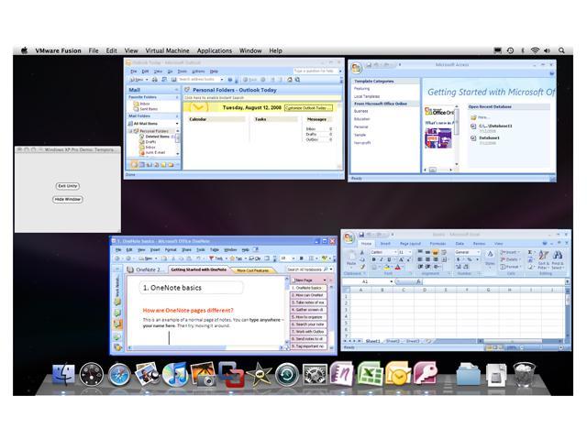Open System Preferences from the Dock
Screen dimensions: 587x440
point(315,374)
